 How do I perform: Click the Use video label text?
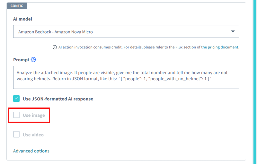33,135
